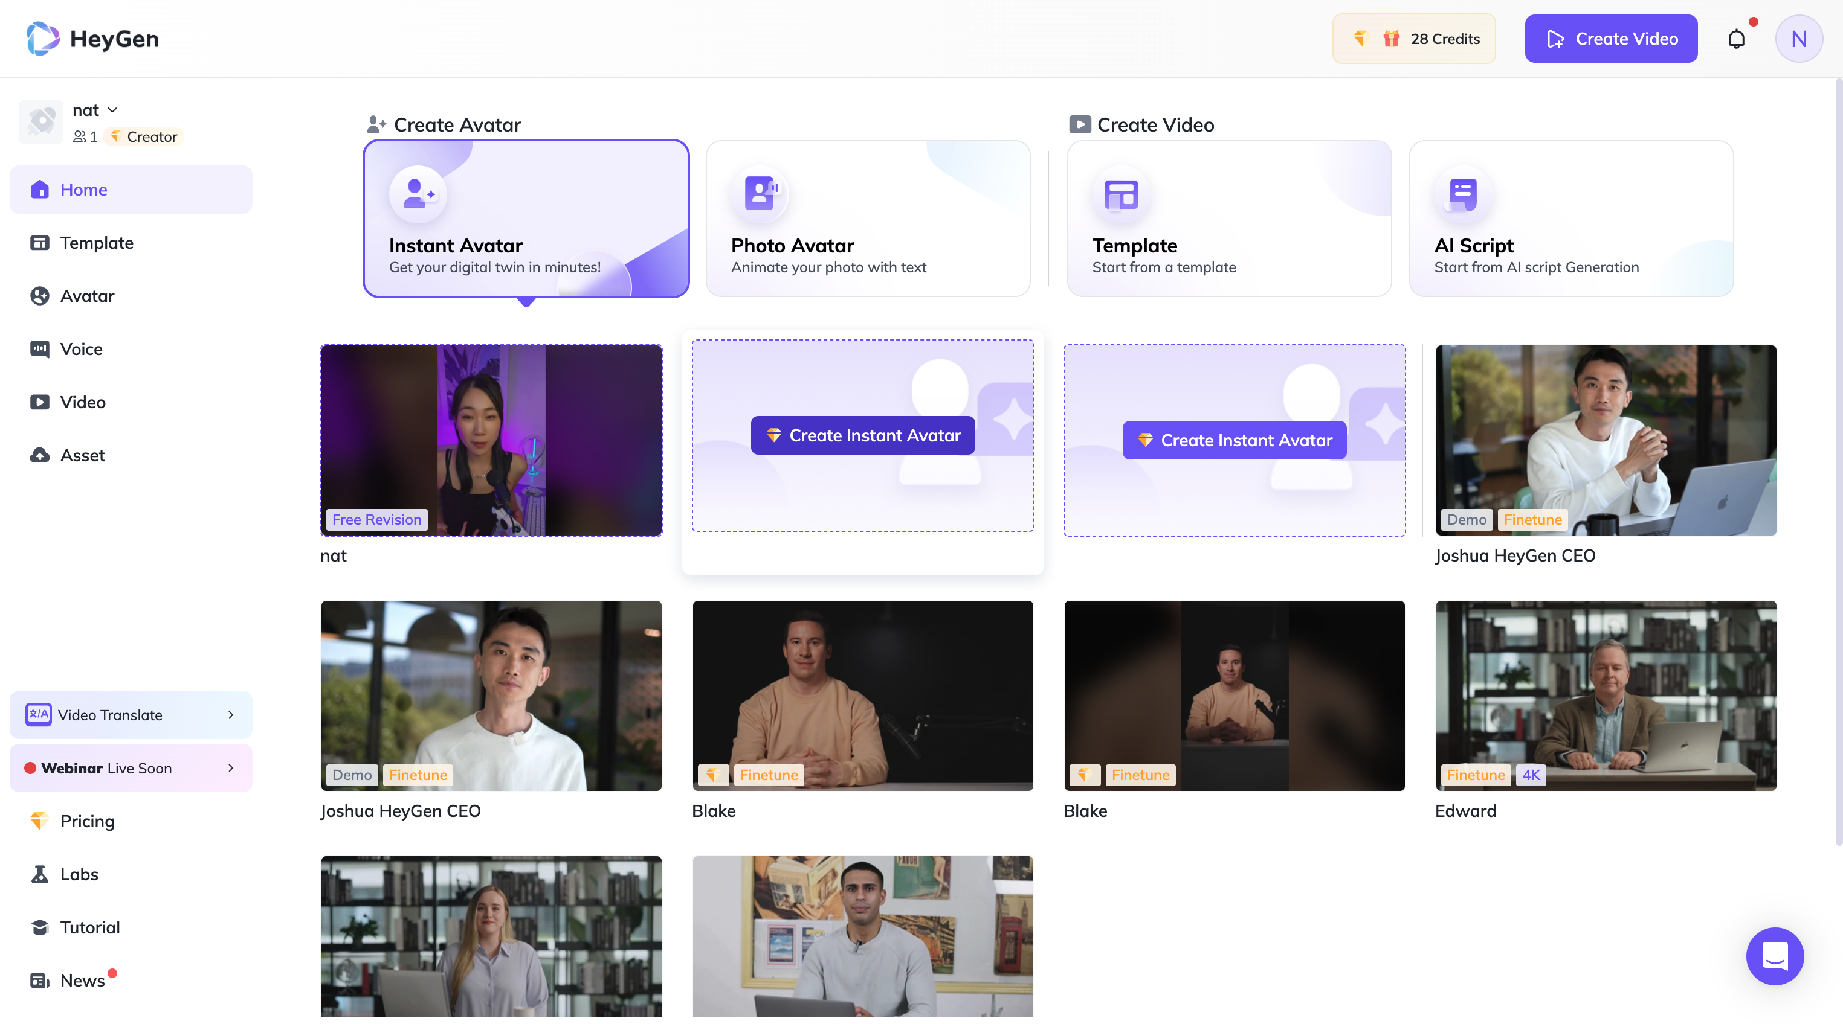The width and height of the screenshot is (1843, 1024).
Task: Click the Creator plan badge
Action: point(144,136)
